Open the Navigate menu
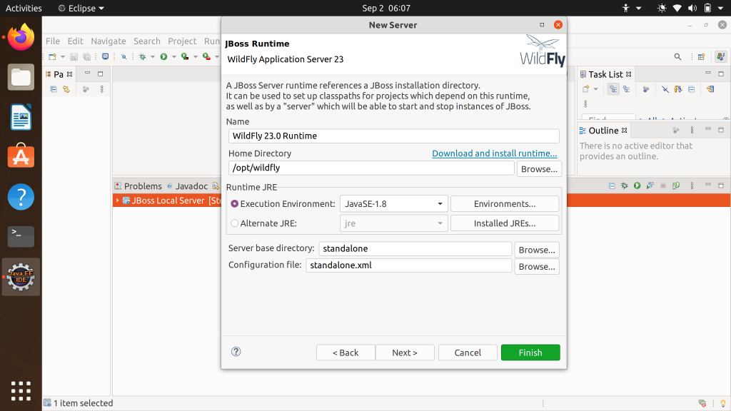The image size is (731, 411). [109, 41]
